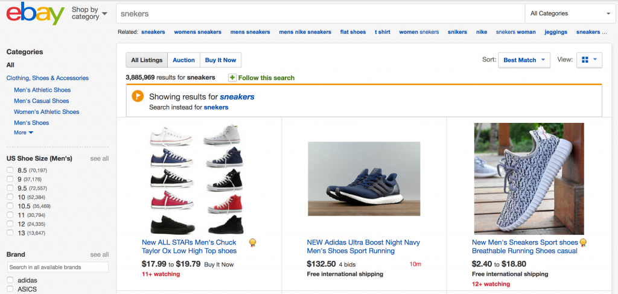Select the Buy It Now tab
The image size is (618, 294).
point(220,60)
